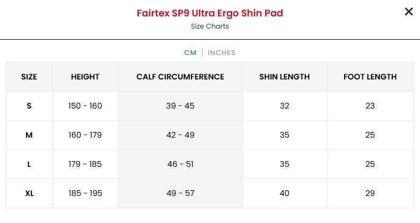Switch the chart units to CM
The image size is (420, 223).
pyautogui.click(x=190, y=53)
